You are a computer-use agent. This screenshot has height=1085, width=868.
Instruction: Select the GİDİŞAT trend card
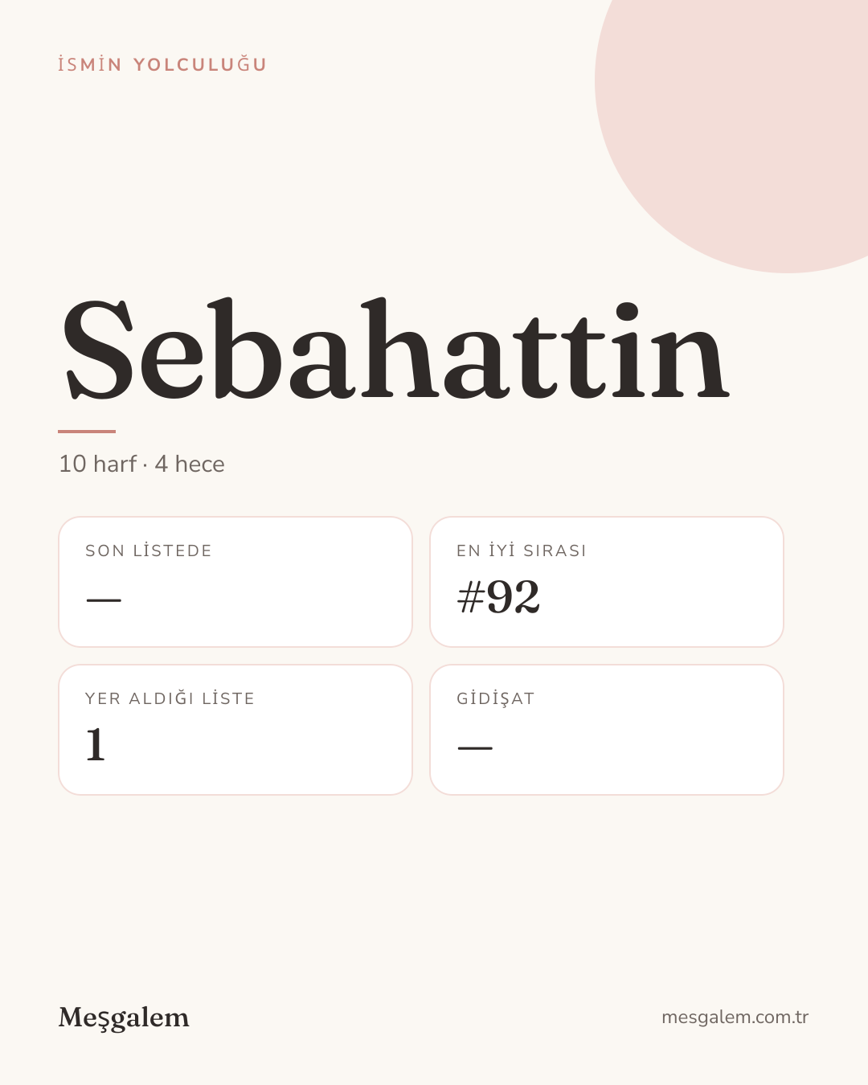[607, 730]
